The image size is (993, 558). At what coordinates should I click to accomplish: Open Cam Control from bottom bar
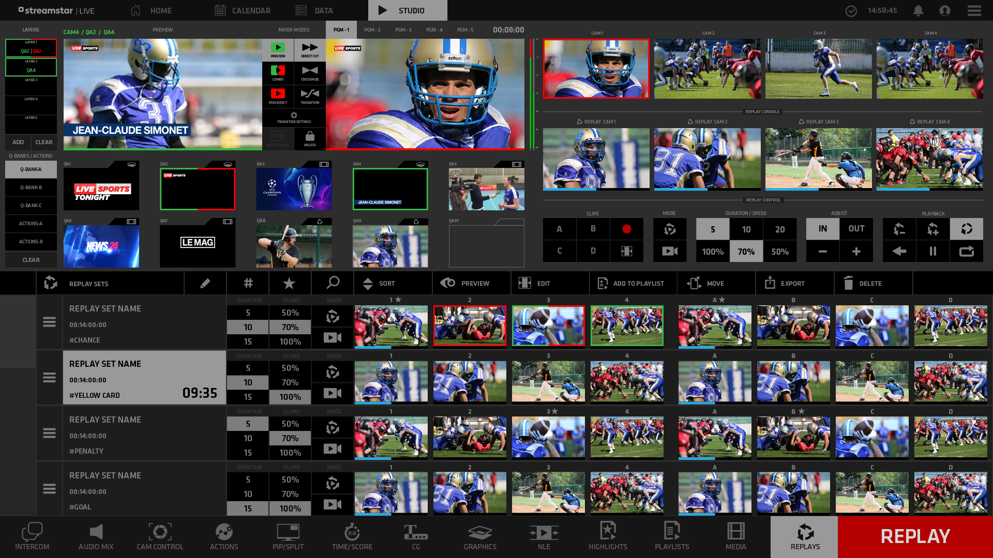click(160, 537)
